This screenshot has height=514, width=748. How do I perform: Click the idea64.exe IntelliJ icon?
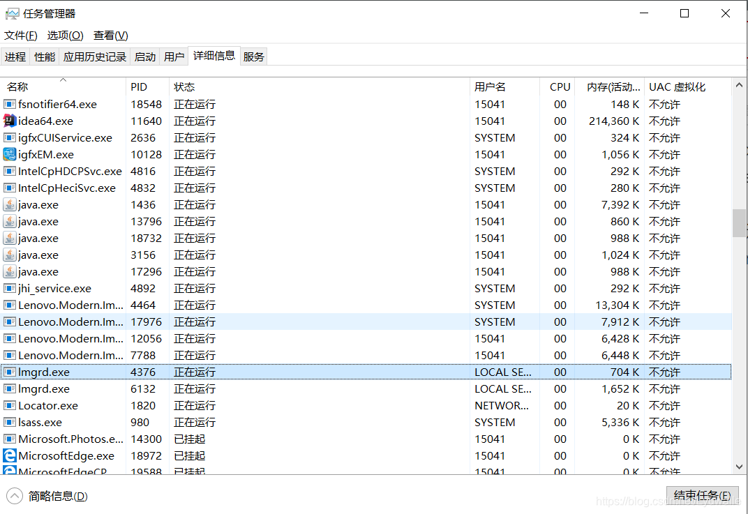(x=10, y=121)
